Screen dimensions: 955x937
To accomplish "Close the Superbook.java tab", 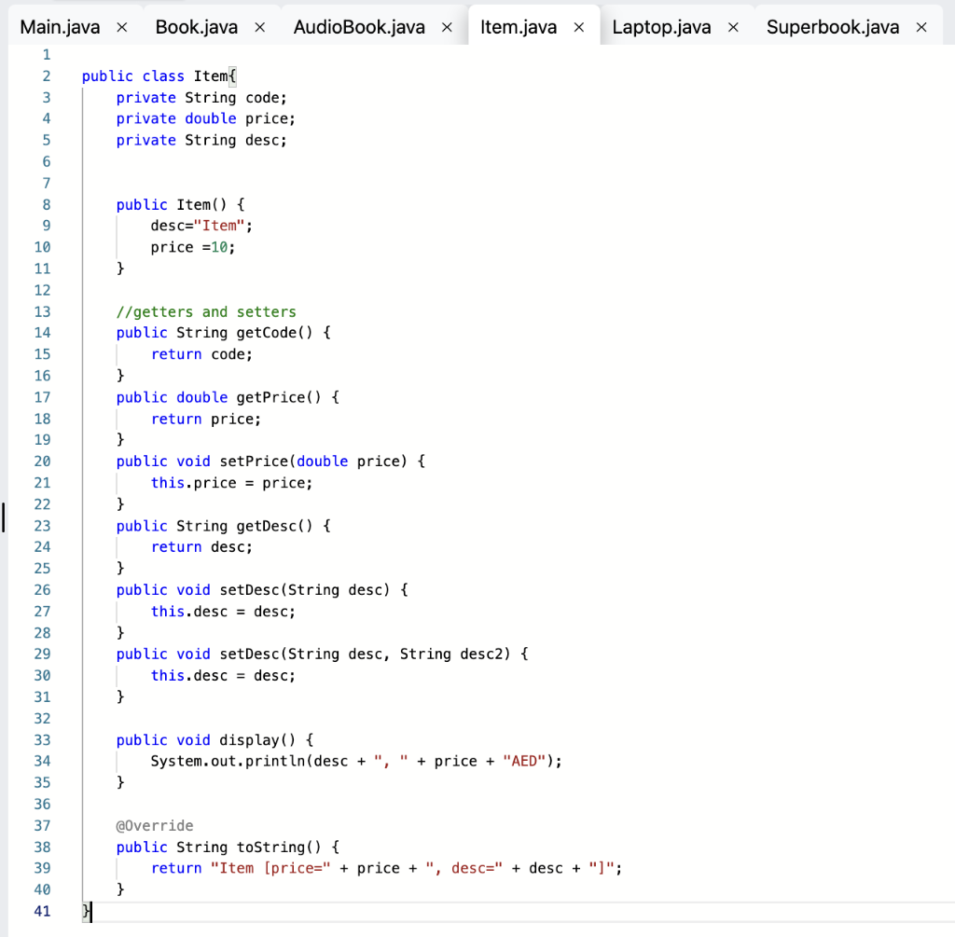I will coord(920,27).
